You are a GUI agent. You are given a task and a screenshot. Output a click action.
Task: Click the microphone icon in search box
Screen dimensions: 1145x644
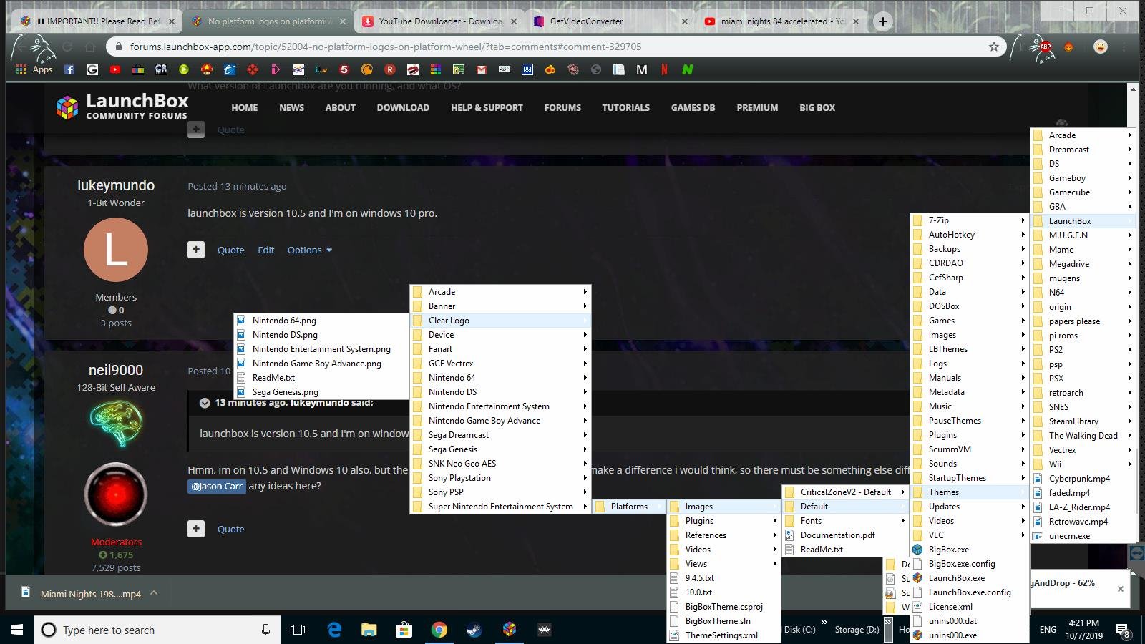click(x=265, y=630)
